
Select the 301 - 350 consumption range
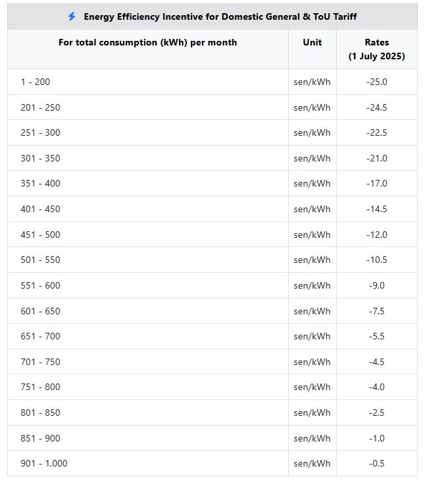(x=40, y=158)
